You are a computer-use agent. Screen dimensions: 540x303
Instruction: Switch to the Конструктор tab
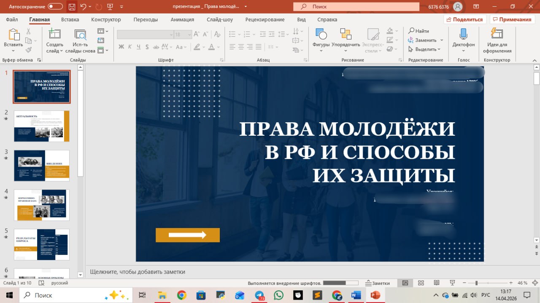[106, 19]
